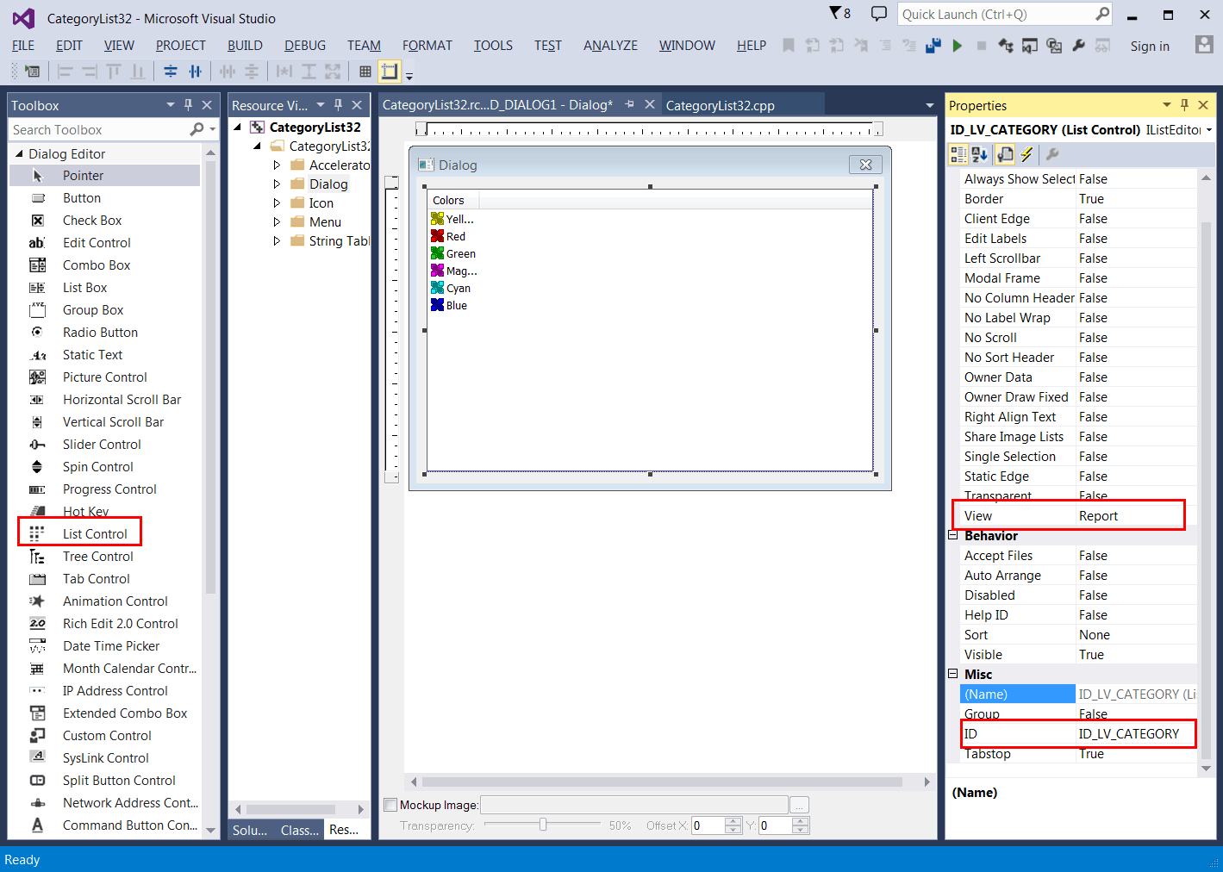Enable the Mockup Image checkbox

[390, 805]
